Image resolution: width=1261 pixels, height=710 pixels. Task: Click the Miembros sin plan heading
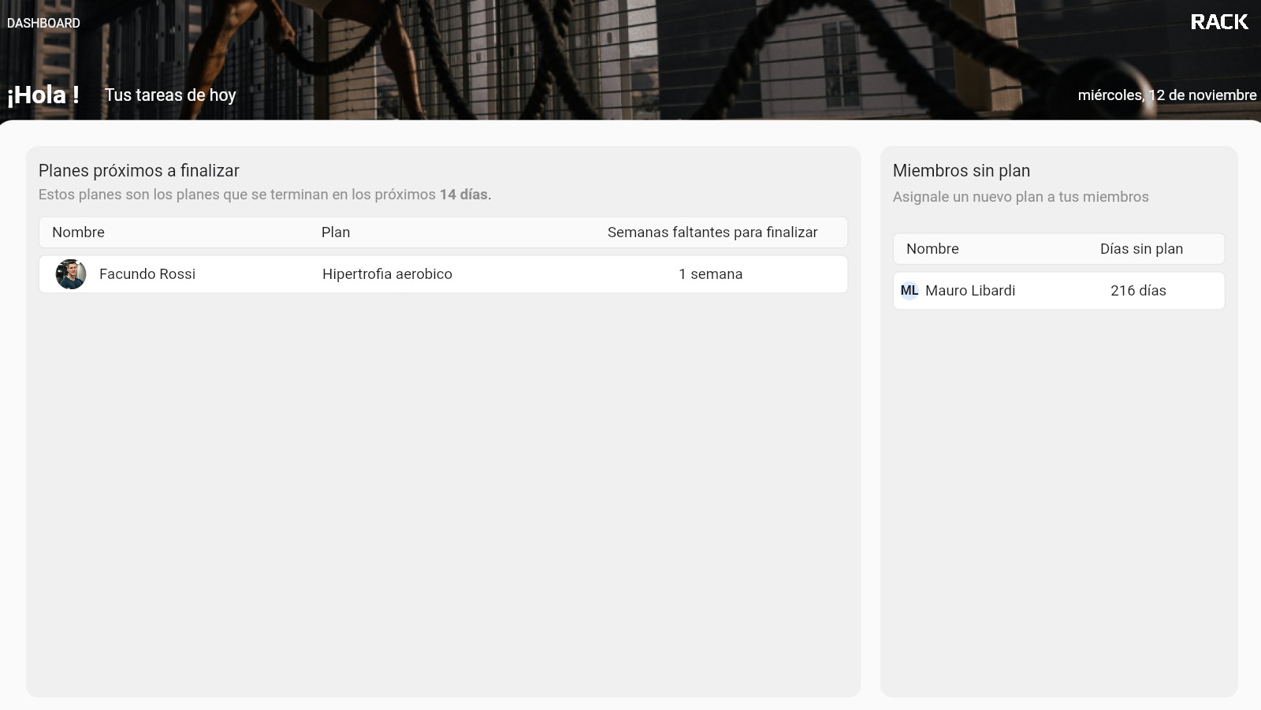[x=961, y=170]
